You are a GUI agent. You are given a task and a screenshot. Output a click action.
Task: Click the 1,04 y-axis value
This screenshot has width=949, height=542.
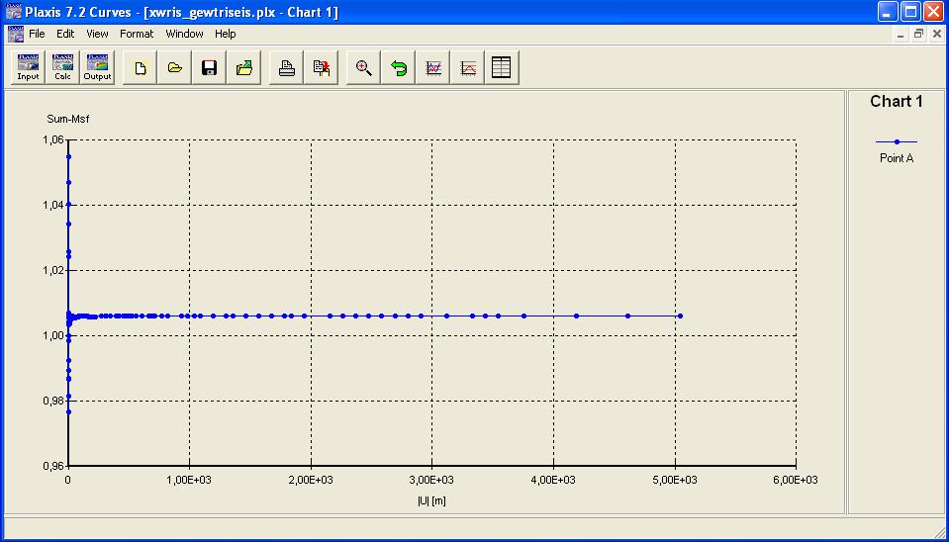(x=52, y=205)
